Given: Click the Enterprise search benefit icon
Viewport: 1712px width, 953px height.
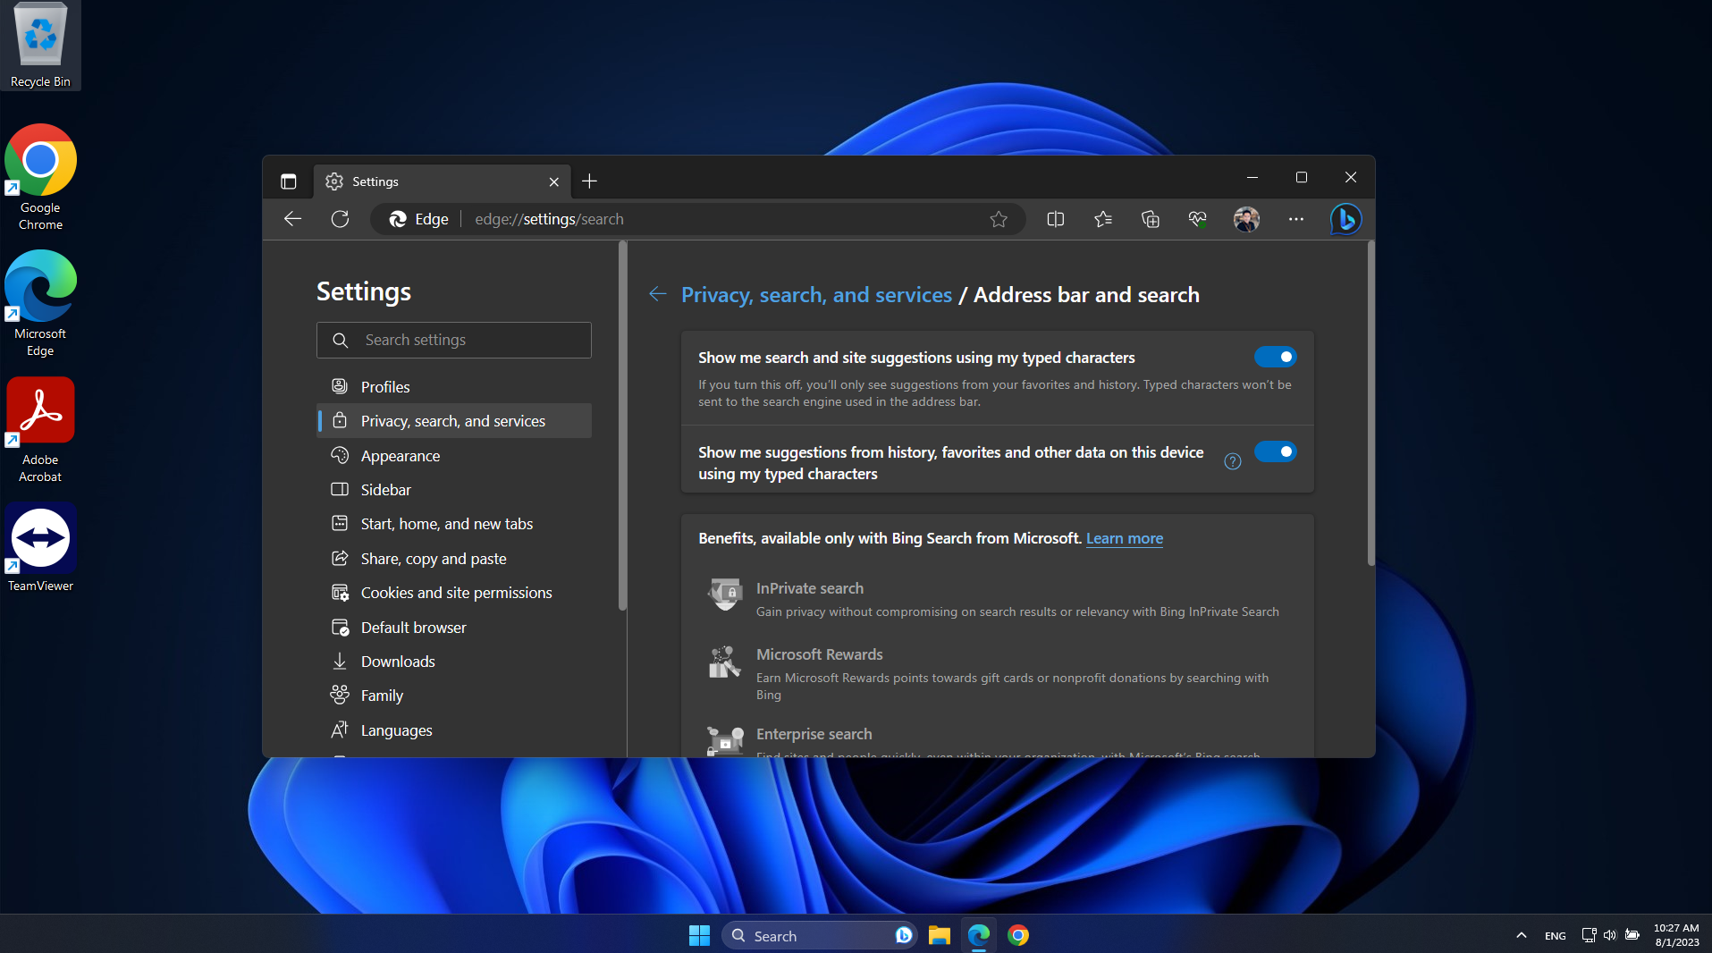Looking at the screenshot, I should point(725,741).
